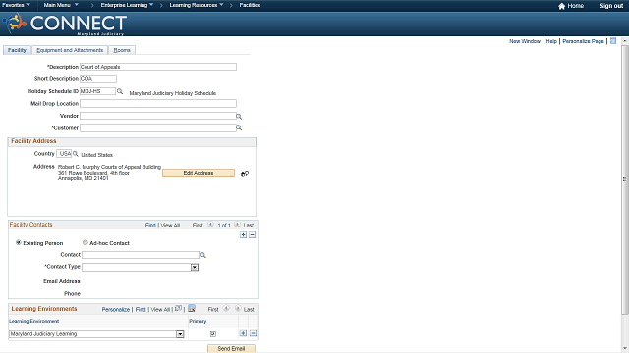The image size is (629, 353).
Task: Click the scrollbar up arrow
Action: (625, 41)
